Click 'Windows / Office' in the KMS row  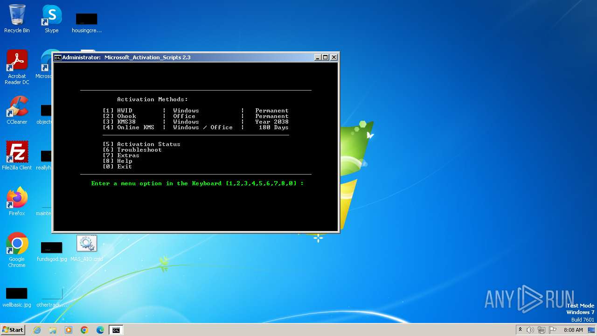pyautogui.click(x=203, y=127)
